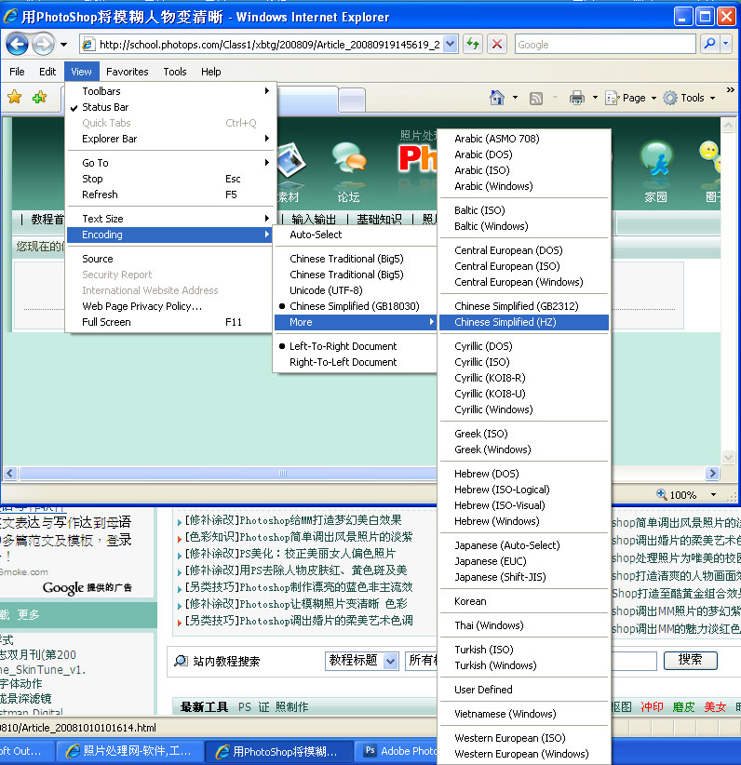Click the red Stop loading icon
741x765 pixels.
(497, 45)
